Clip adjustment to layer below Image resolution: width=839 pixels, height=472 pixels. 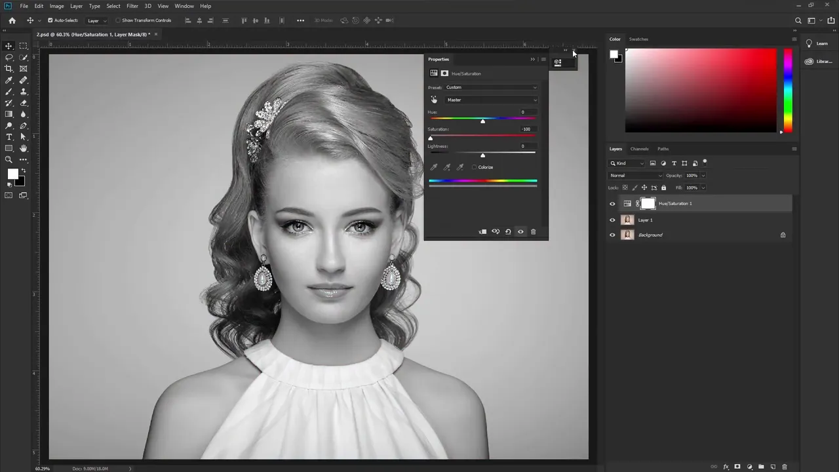click(x=482, y=231)
